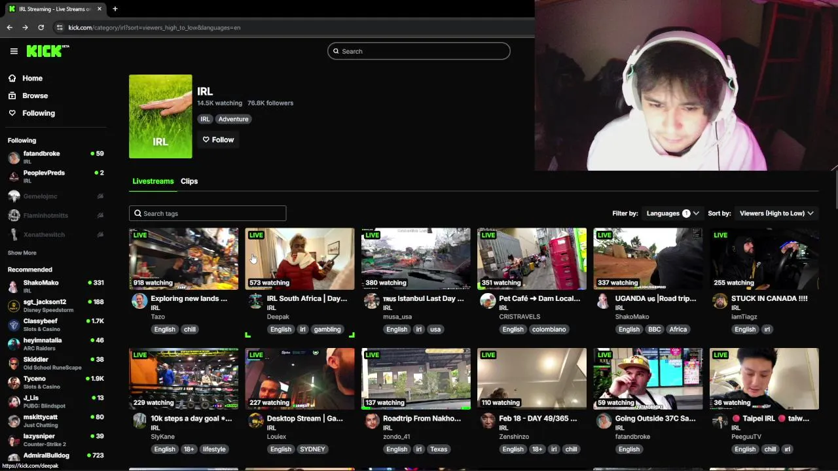Open sgt_jackson12 avatar in Recommended
Viewport: 838px width, 471px height.
tap(14, 305)
